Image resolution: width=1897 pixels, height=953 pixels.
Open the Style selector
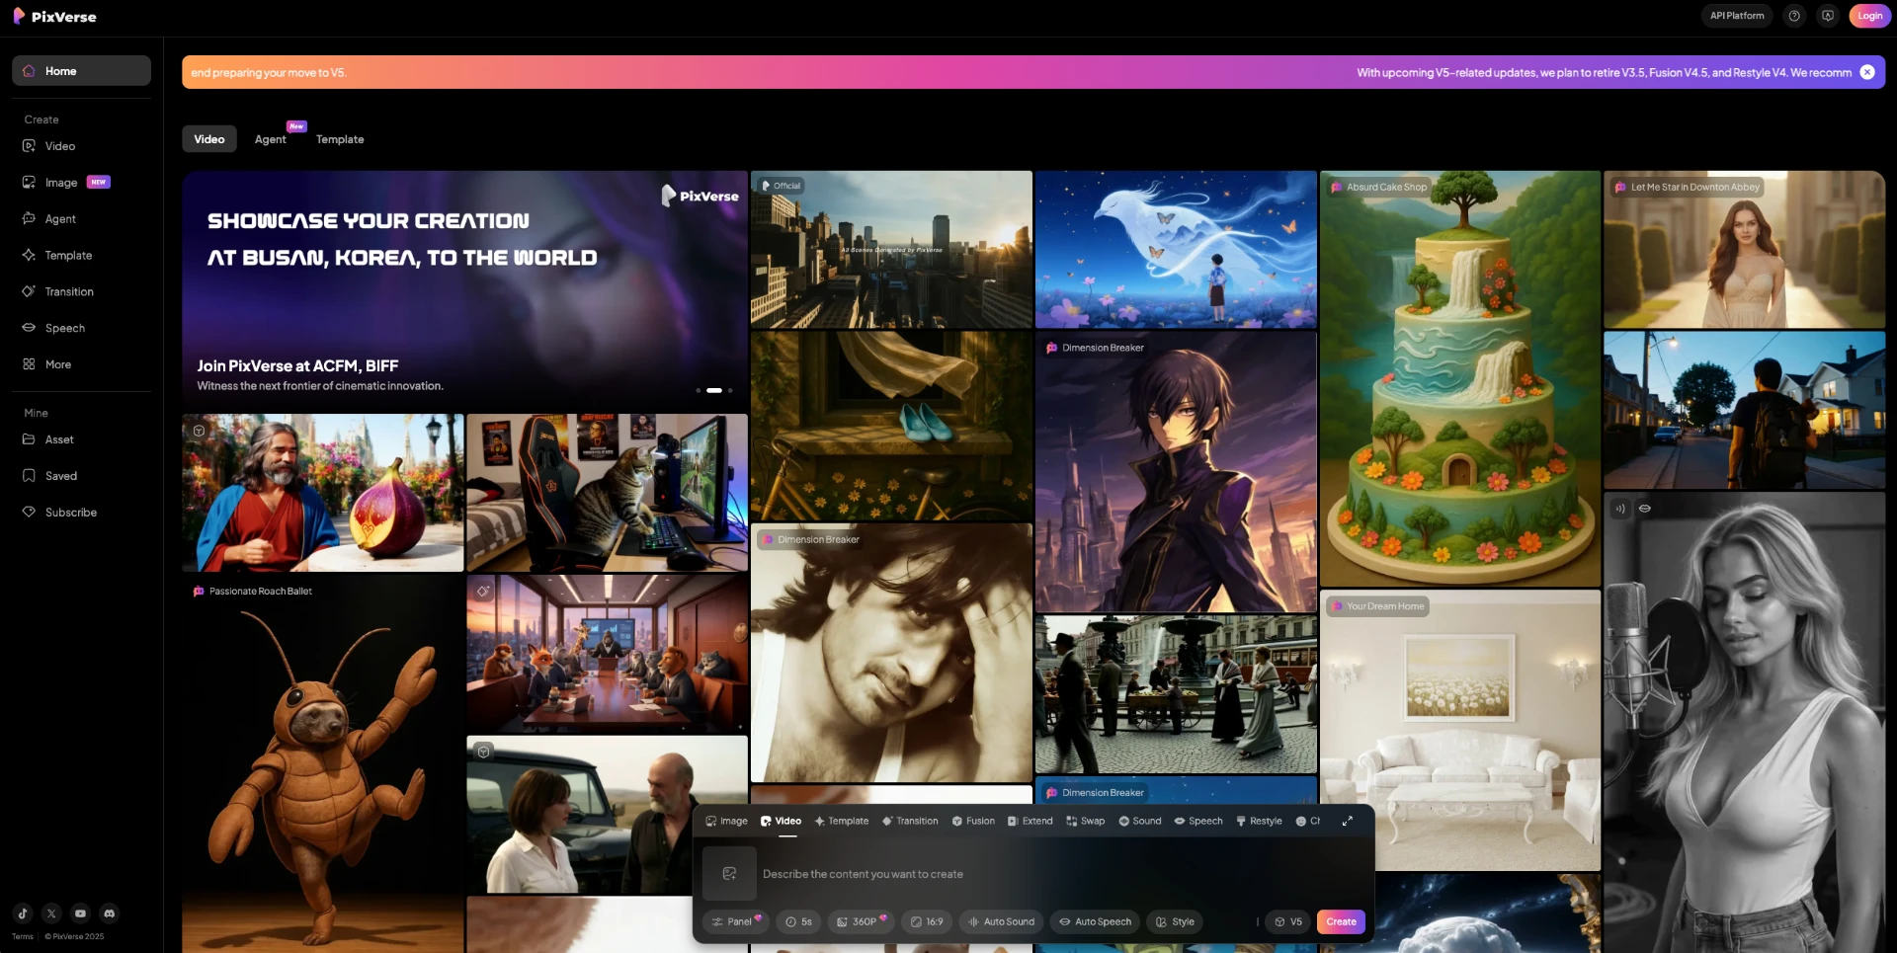(1175, 921)
